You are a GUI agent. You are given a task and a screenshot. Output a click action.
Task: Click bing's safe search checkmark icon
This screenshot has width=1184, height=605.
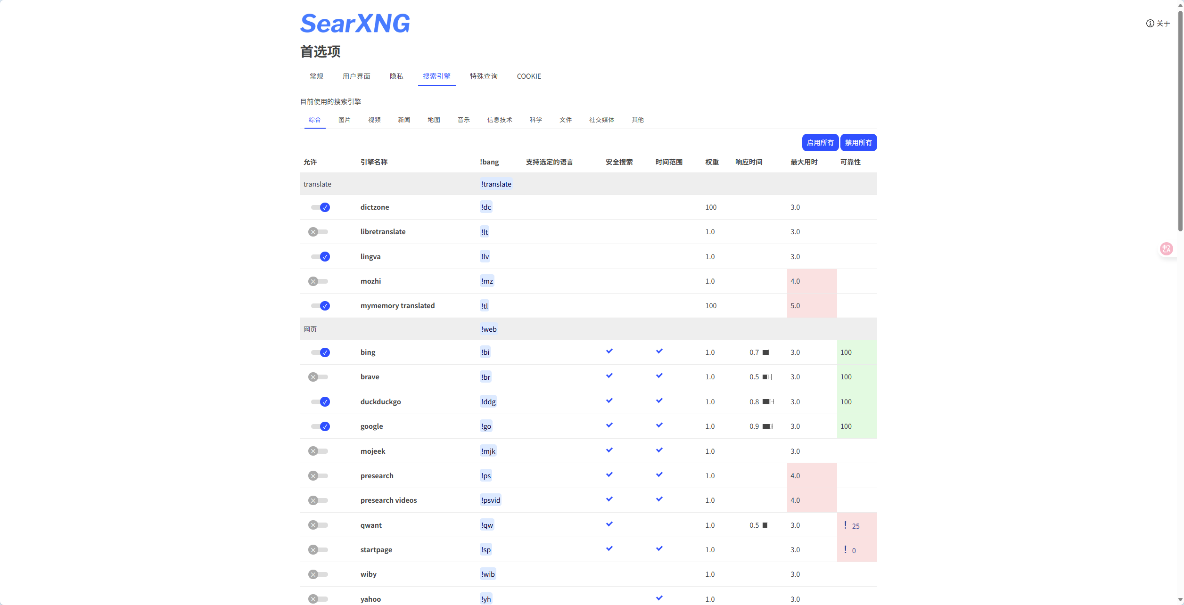click(609, 351)
